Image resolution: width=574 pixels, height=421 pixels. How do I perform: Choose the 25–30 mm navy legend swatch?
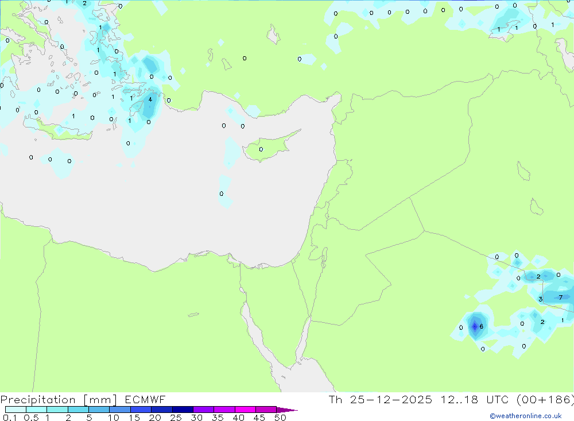point(183,410)
